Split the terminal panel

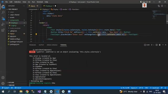click(x=156, y=45)
